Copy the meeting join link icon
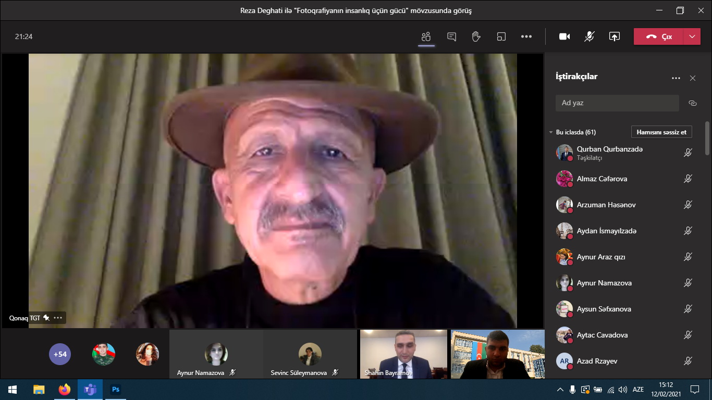 click(x=692, y=103)
